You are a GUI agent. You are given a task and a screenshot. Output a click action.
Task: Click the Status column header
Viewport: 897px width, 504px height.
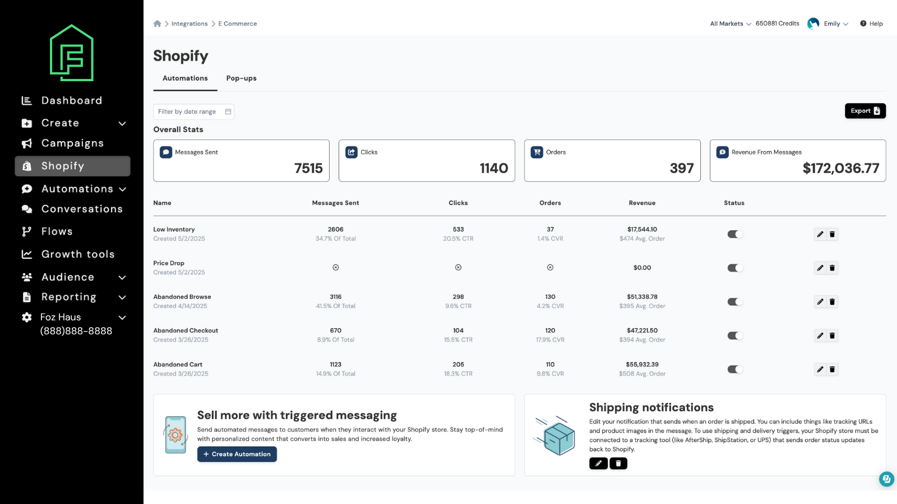pyautogui.click(x=734, y=203)
